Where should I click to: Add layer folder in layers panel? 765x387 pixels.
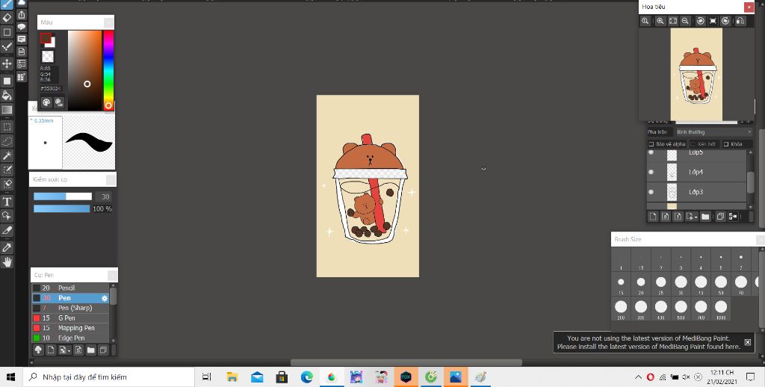click(705, 217)
